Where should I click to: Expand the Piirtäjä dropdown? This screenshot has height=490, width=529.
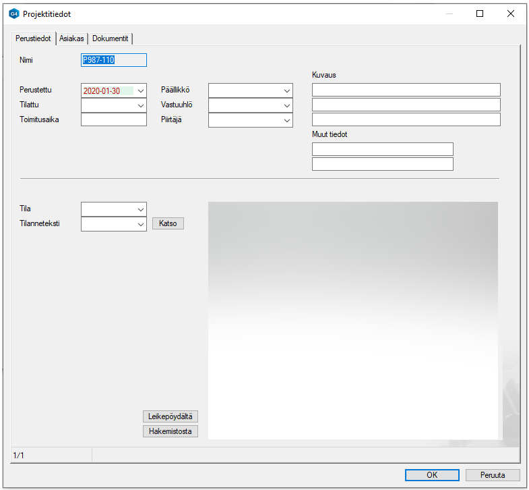pyautogui.click(x=286, y=120)
